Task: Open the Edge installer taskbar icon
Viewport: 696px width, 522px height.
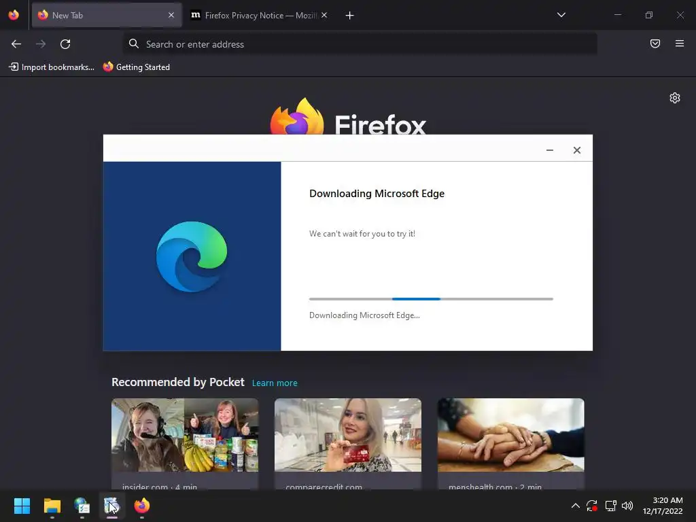Action: tap(112, 506)
